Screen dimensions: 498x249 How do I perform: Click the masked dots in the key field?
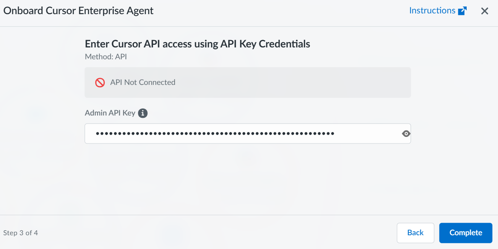click(x=215, y=133)
